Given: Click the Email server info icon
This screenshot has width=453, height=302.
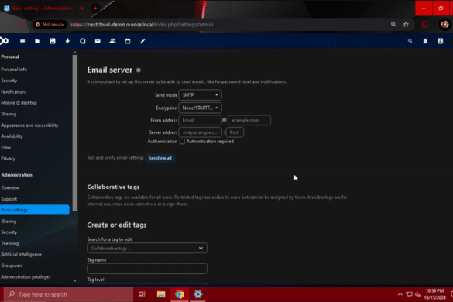Looking at the screenshot, I should point(139,70).
